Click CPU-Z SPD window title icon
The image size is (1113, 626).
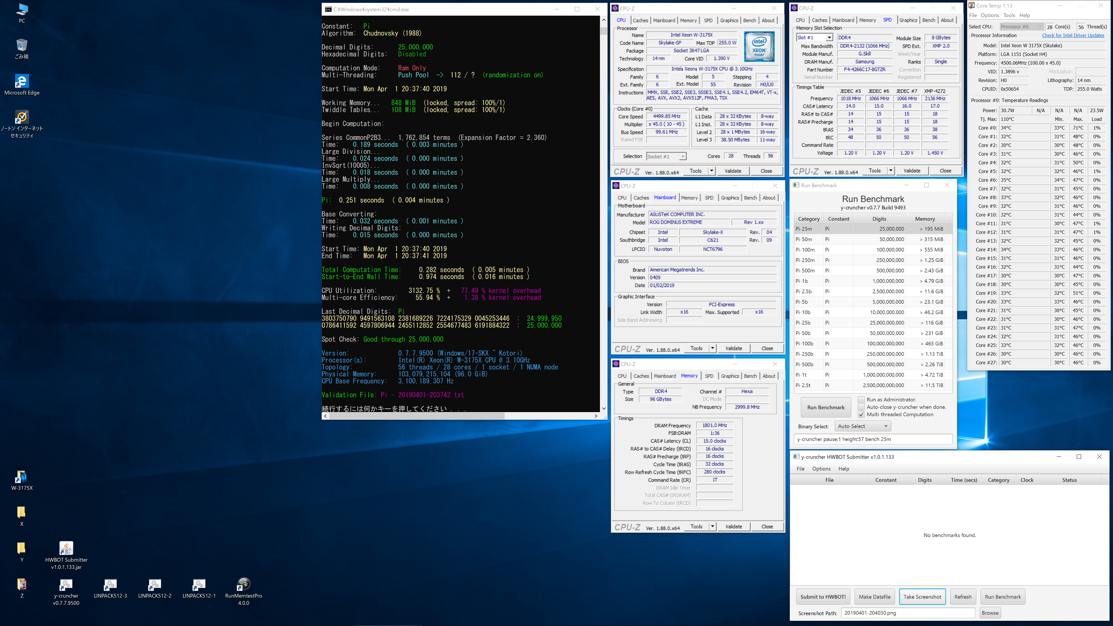(x=794, y=8)
